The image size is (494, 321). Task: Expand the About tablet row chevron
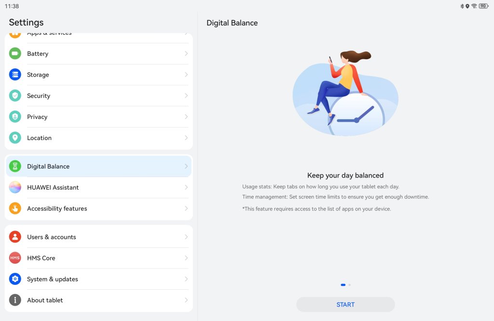186,300
